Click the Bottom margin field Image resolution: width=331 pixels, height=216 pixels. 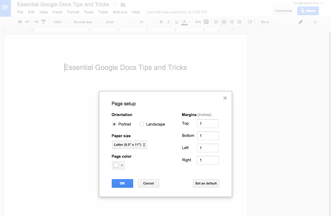point(208,136)
